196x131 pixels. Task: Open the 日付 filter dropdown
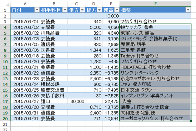[x=37, y=10]
